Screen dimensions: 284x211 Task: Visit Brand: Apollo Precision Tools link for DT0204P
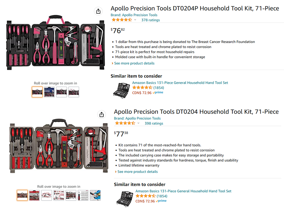point(134,15)
